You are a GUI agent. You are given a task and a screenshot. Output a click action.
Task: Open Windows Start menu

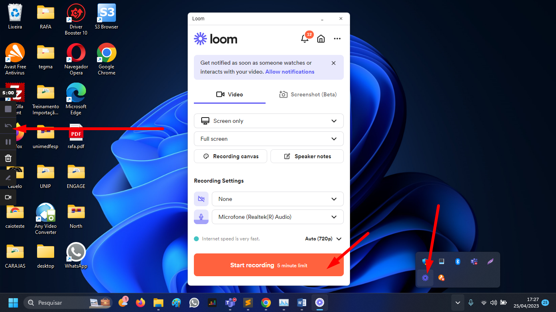(13, 303)
